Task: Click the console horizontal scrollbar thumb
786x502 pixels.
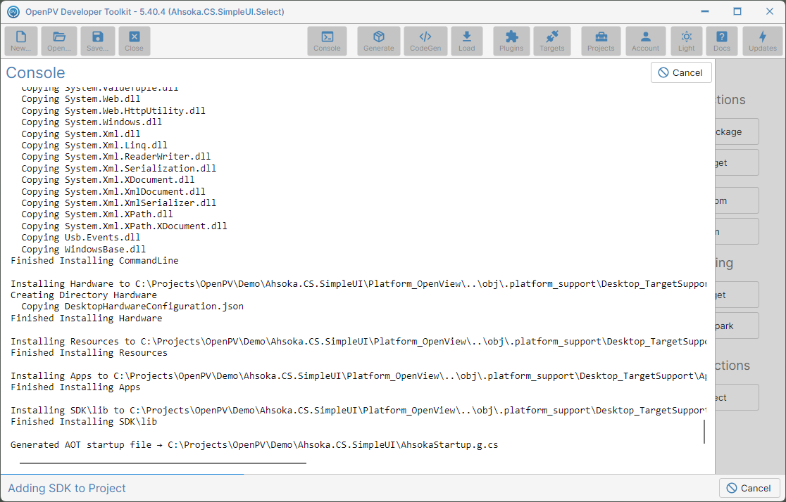Action: coord(163,463)
